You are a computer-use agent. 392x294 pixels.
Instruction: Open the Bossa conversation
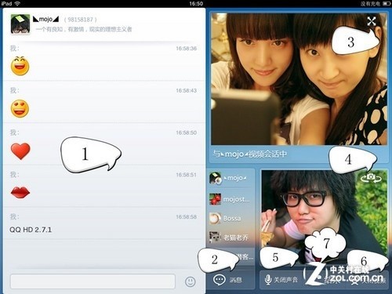point(230,218)
